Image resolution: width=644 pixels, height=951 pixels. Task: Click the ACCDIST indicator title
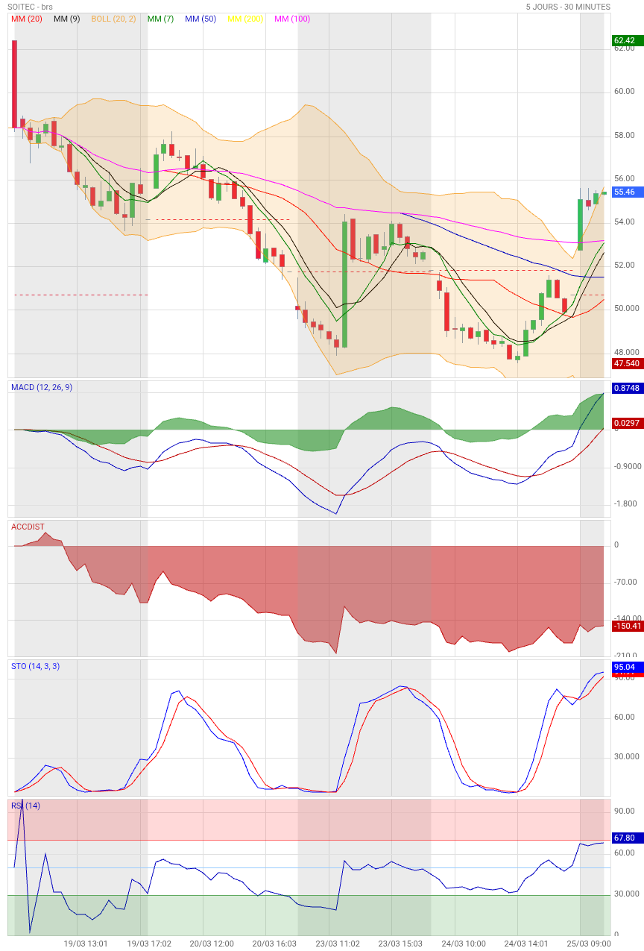click(x=28, y=527)
